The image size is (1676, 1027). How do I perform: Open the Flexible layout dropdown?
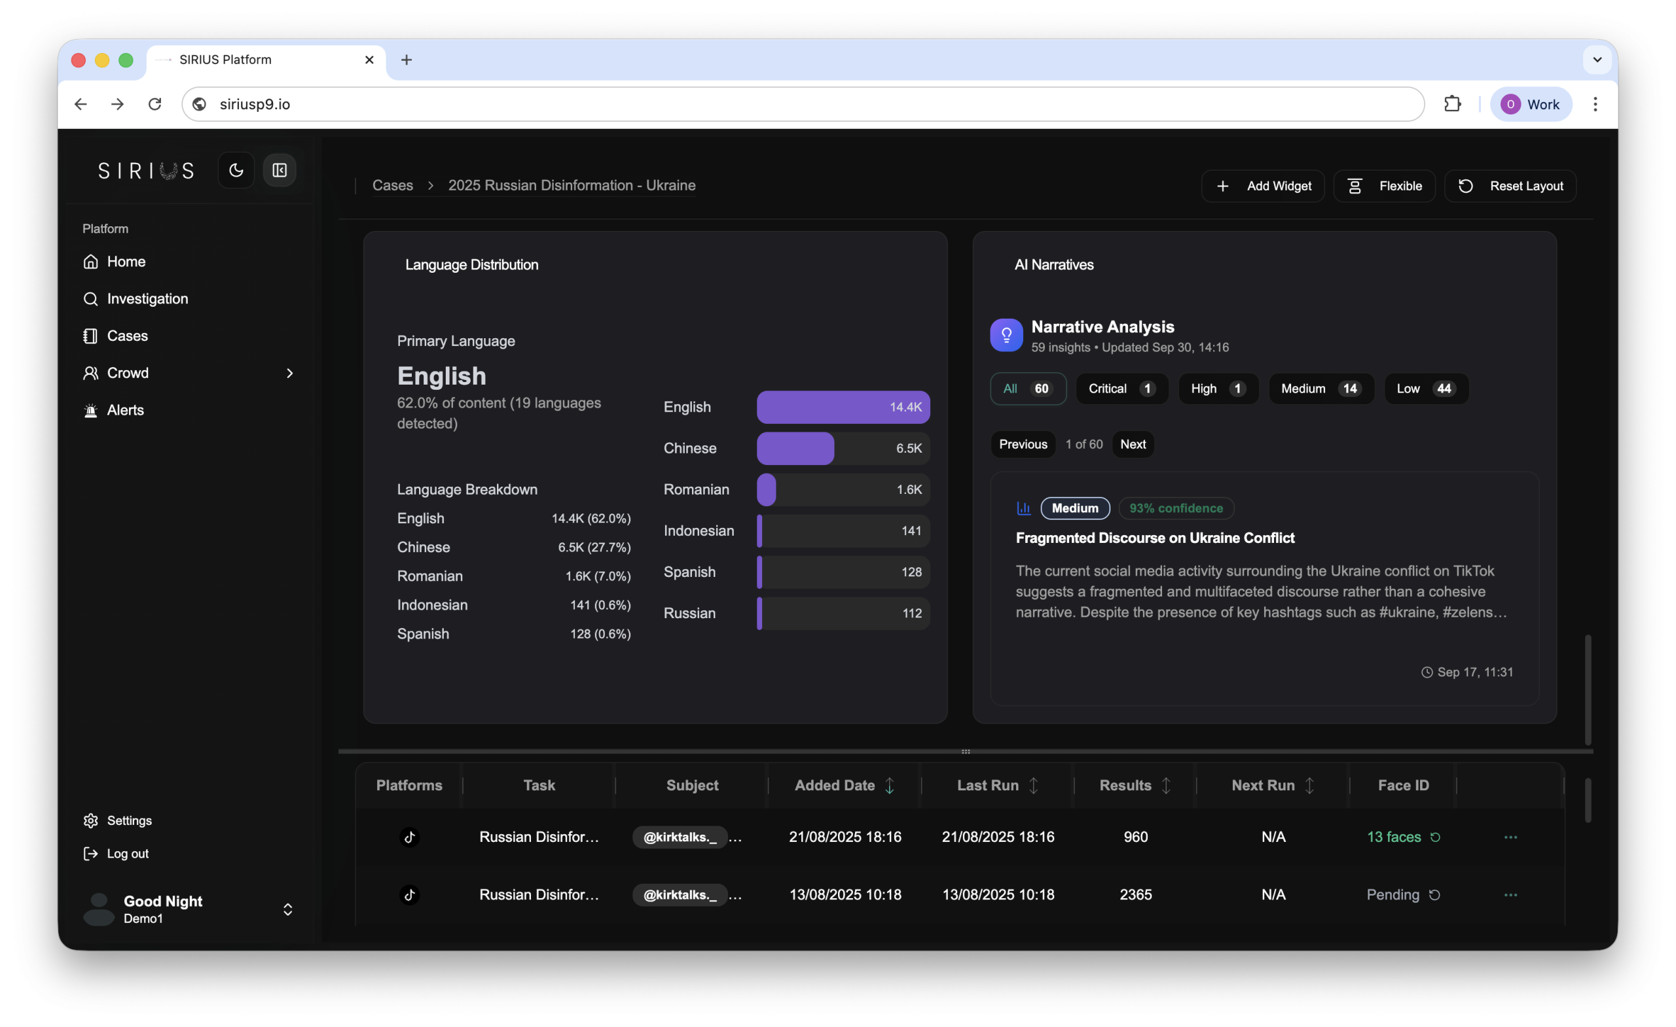(x=1384, y=186)
